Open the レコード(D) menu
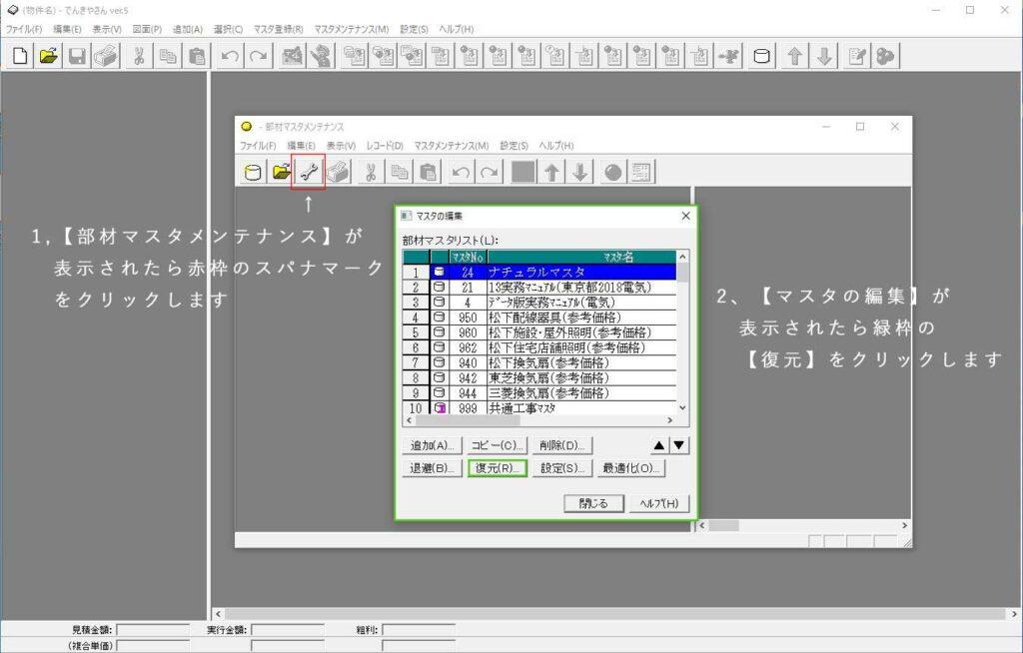Viewport: 1023px width, 653px height. pyautogui.click(x=385, y=146)
